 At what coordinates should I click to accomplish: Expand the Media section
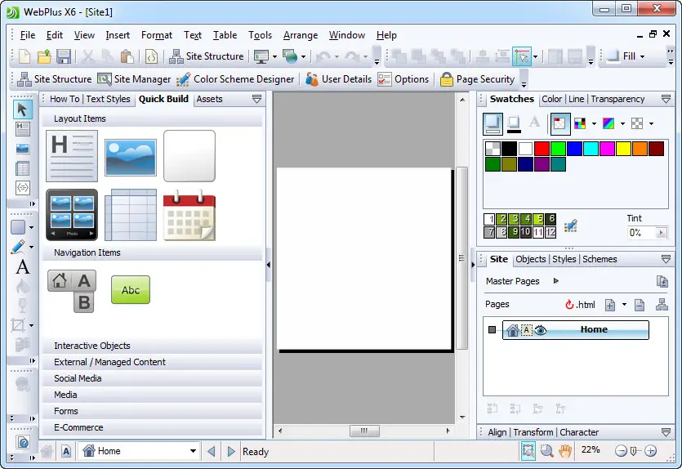[x=152, y=395]
